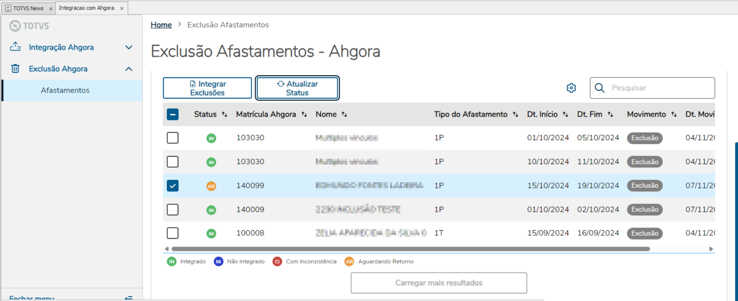Click Exclusão Afastamentos breadcrumb
Screen dimensions: 738x301
click(228, 25)
